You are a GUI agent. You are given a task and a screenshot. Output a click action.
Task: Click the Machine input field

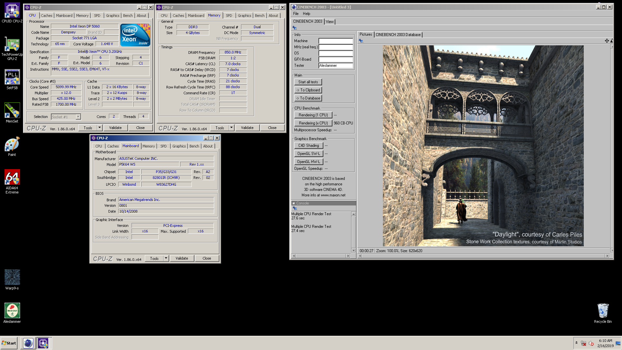click(336, 41)
